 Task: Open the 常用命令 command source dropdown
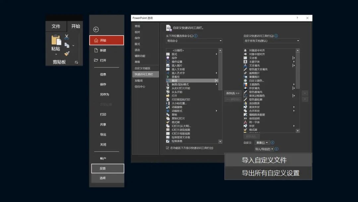click(194, 41)
